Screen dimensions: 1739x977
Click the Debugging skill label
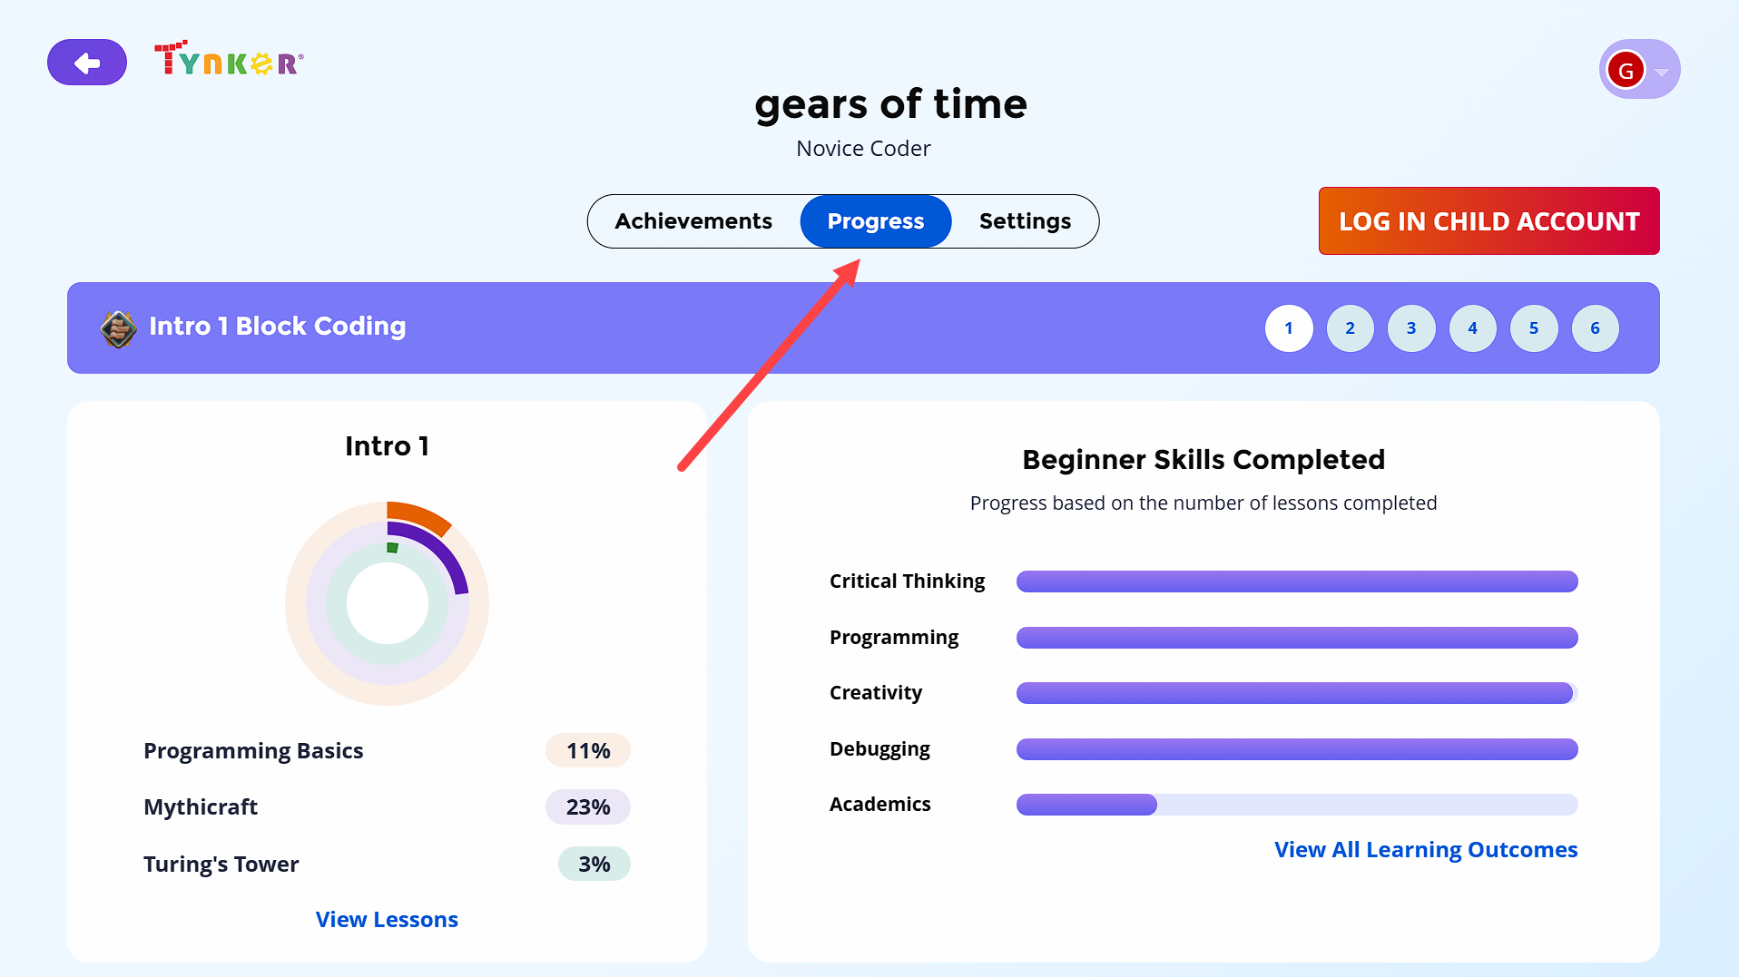[879, 749]
